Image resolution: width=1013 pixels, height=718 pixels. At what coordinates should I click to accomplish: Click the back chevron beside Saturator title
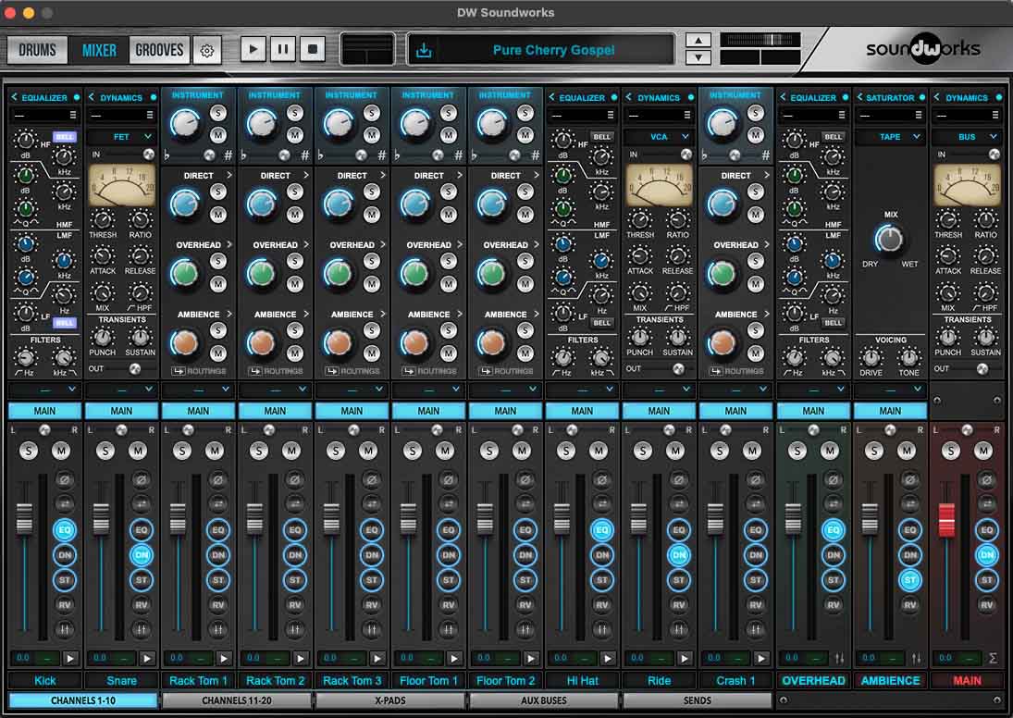click(859, 97)
